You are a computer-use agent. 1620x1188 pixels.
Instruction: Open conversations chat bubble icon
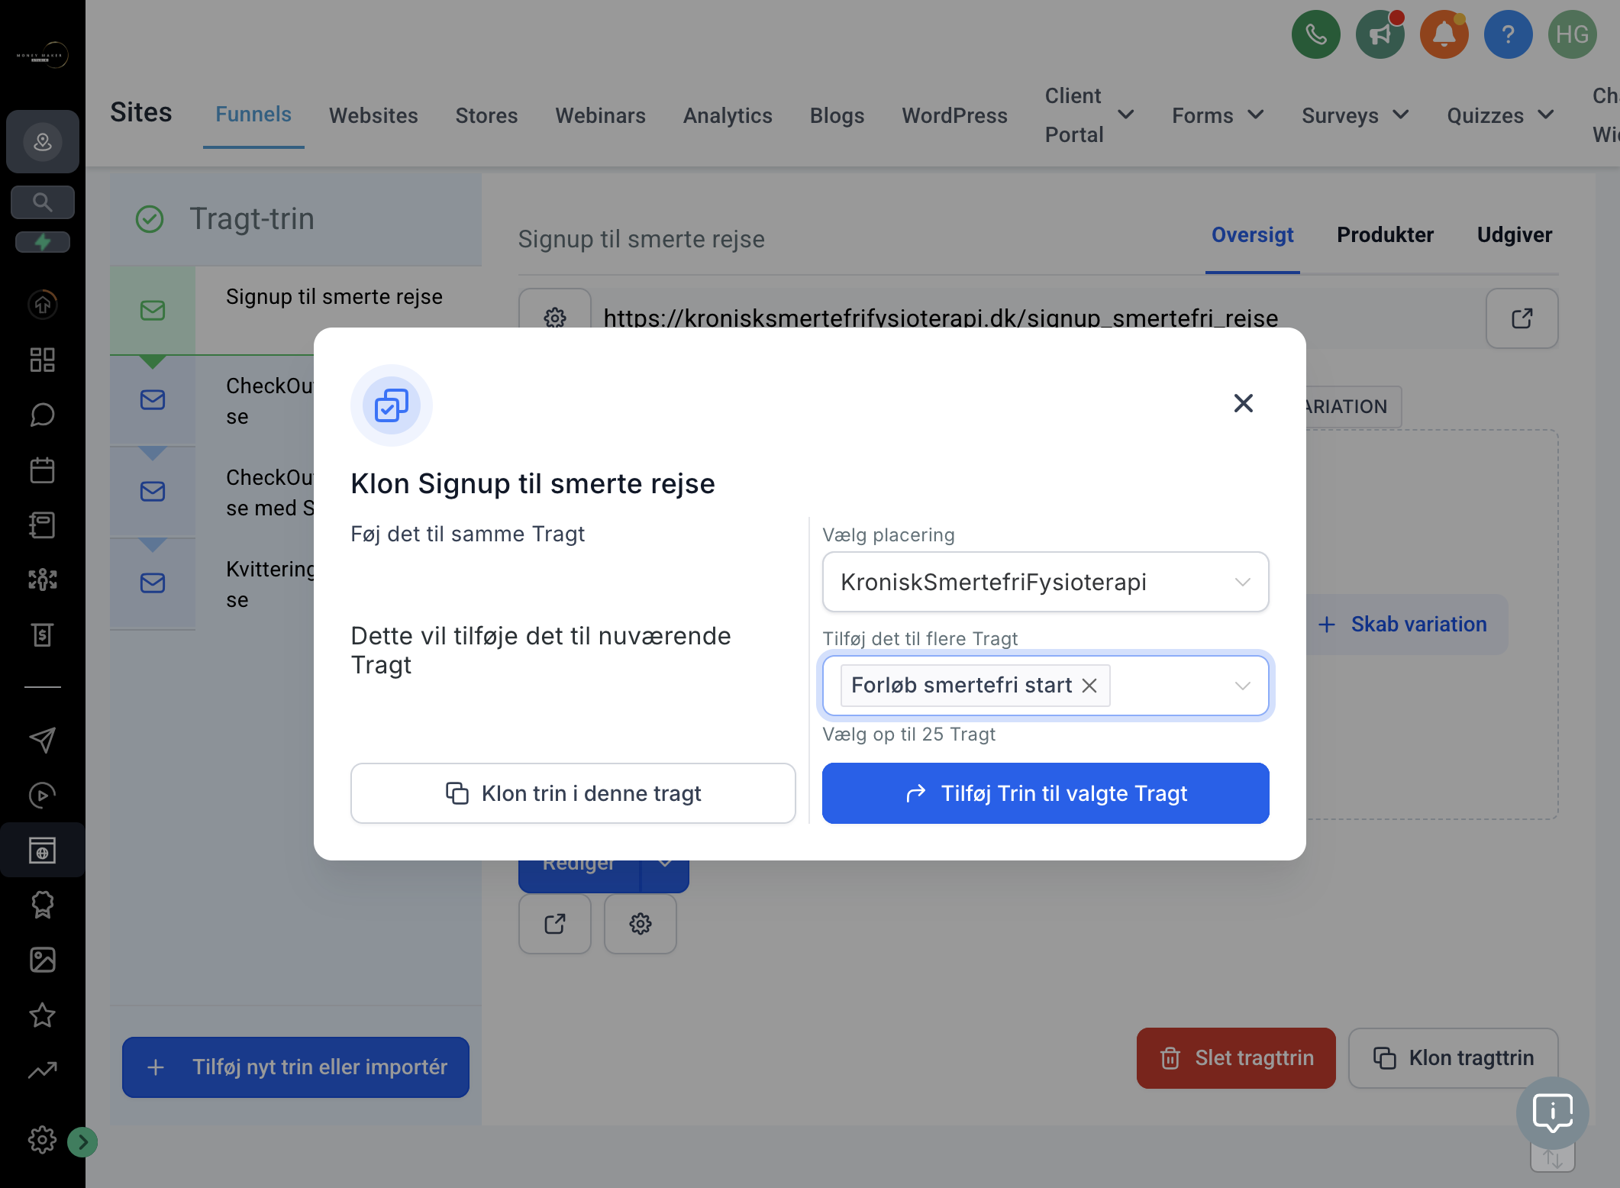pyautogui.click(x=43, y=415)
